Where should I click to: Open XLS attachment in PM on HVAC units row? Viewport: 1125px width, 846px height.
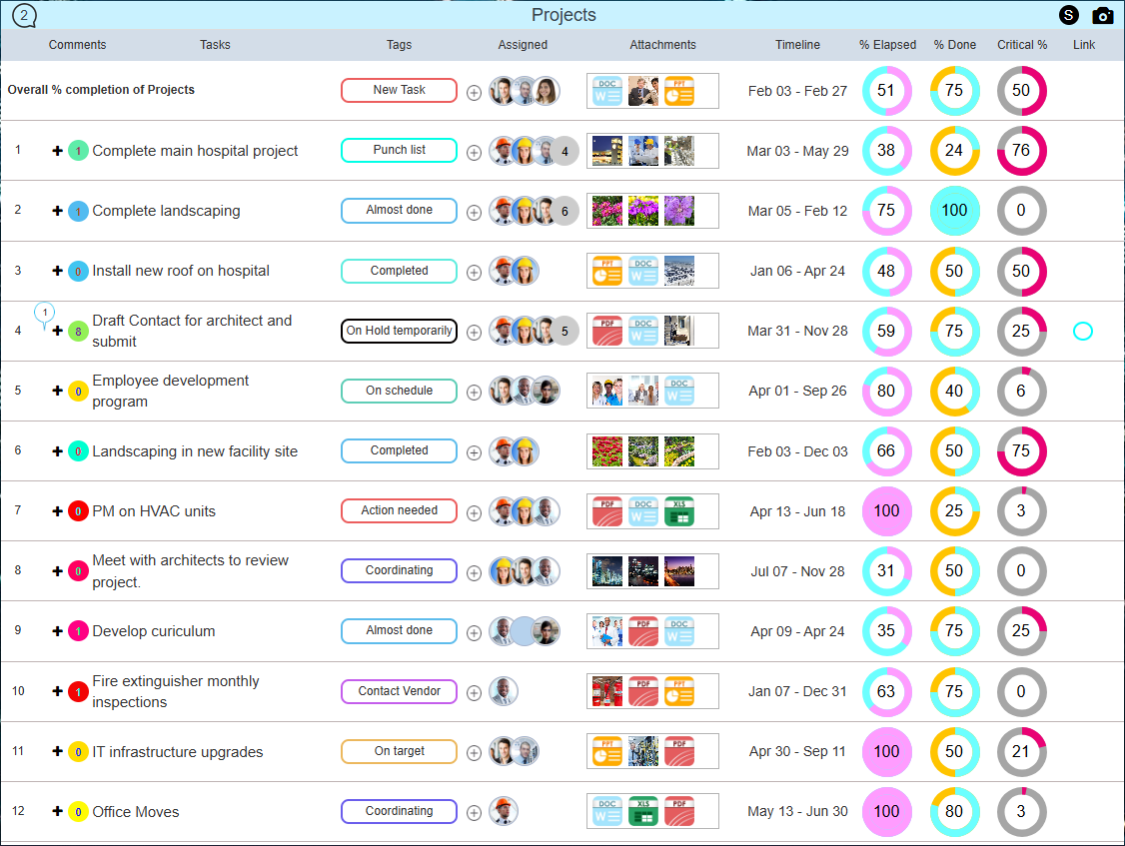(x=678, y=511)
